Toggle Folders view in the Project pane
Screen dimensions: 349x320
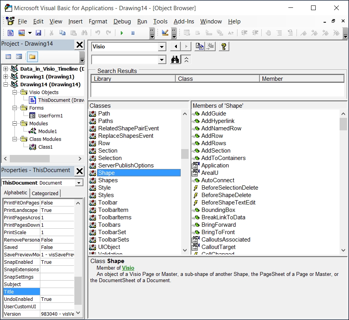32,57
